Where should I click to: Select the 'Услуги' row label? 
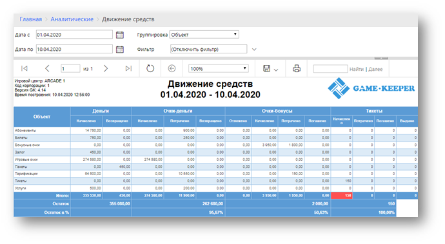point(20,188)
